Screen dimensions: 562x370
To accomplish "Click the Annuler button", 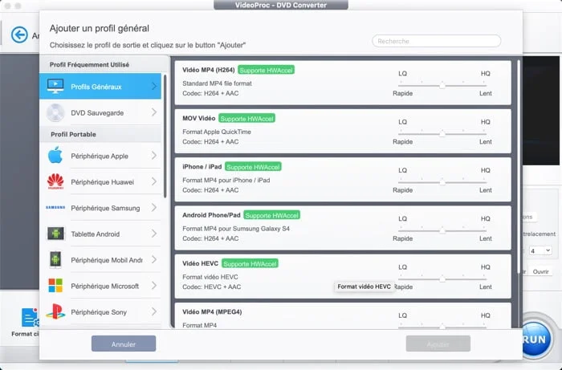I will pyautogui.click(x=124, y=344).
